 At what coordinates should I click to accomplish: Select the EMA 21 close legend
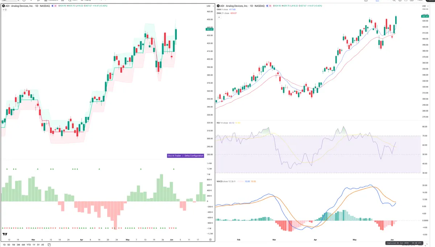[223, 13]
